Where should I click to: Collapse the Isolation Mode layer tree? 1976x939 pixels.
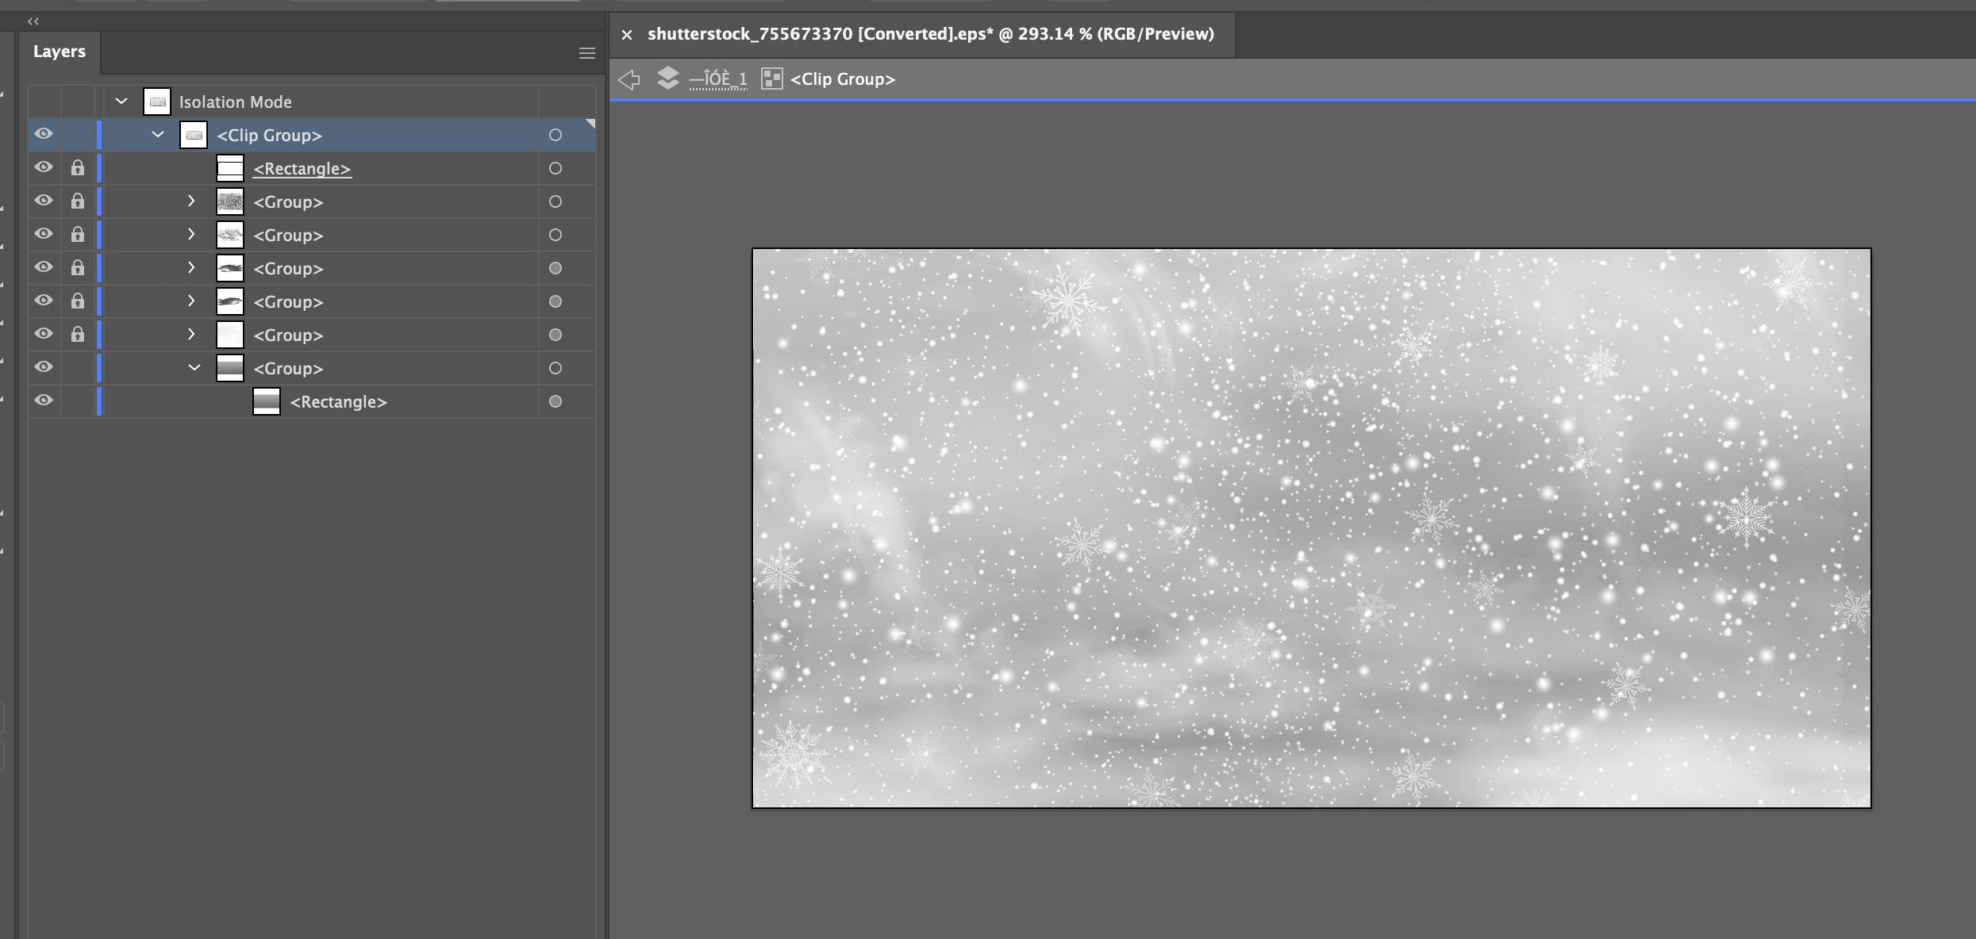click(121, 102)
